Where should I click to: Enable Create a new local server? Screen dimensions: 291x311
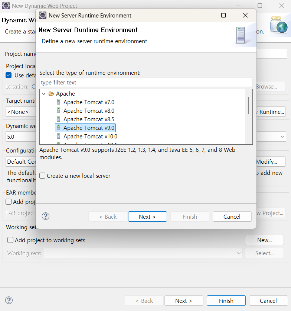(x=42, y=176)
